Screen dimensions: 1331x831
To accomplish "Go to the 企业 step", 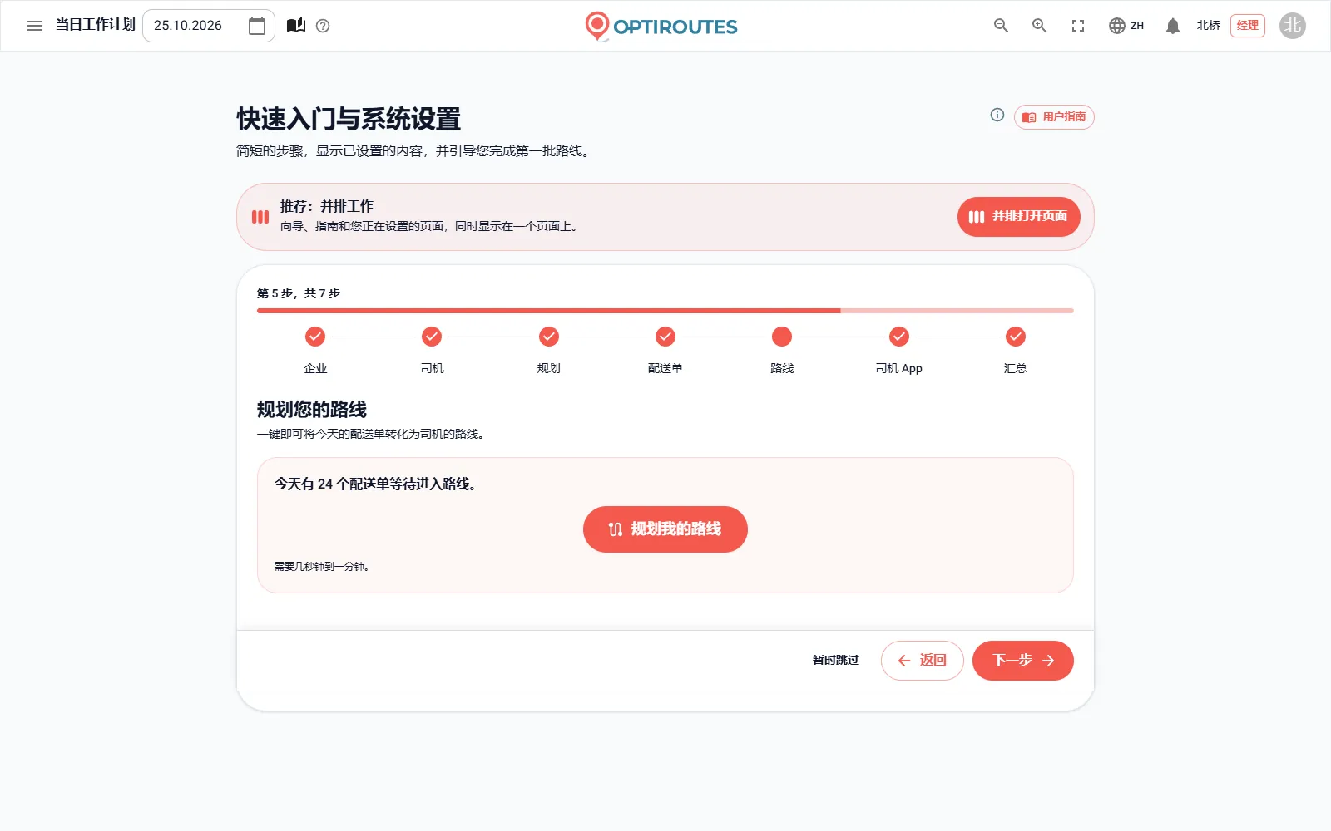I will [315, 350].
